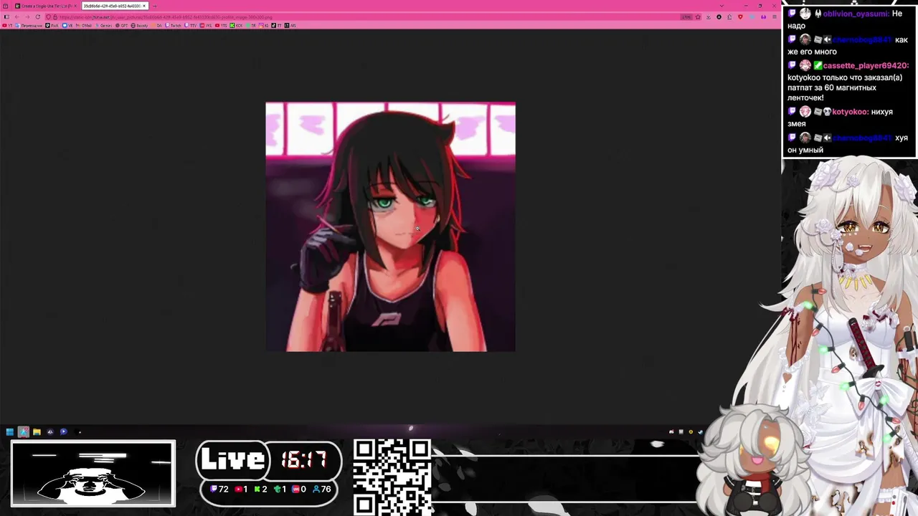Click the round 'A' extension icon
This screenshot has width=918, height=516.
click(719, 17)
